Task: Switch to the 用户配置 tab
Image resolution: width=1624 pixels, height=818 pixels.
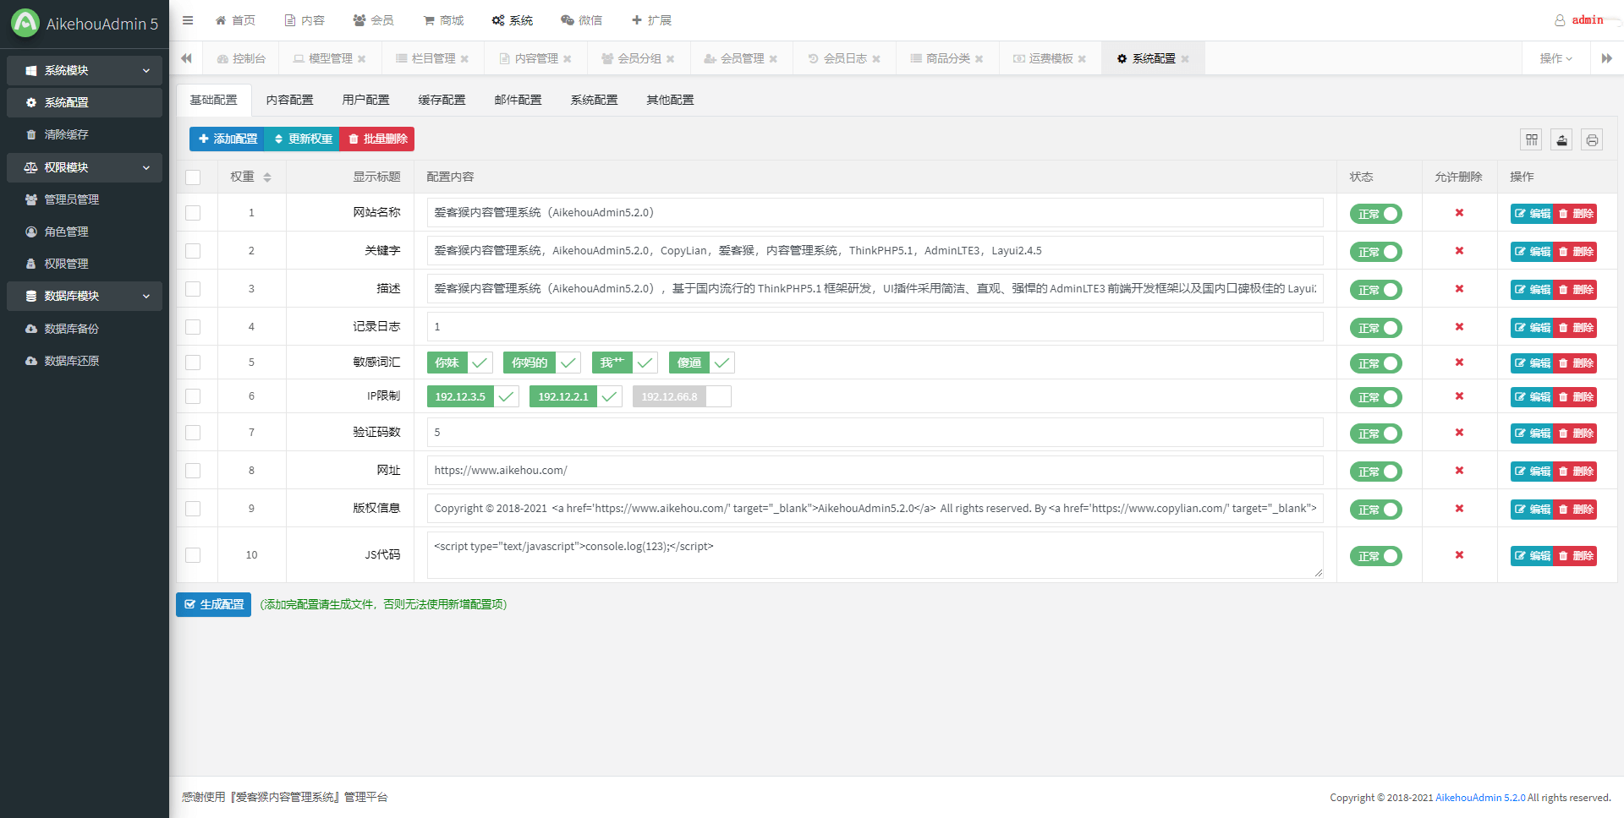Action: click(366, 100)
